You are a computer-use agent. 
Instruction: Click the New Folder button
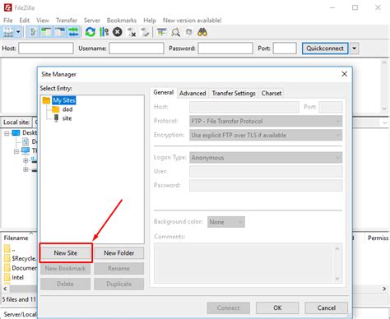click(119, 253)
